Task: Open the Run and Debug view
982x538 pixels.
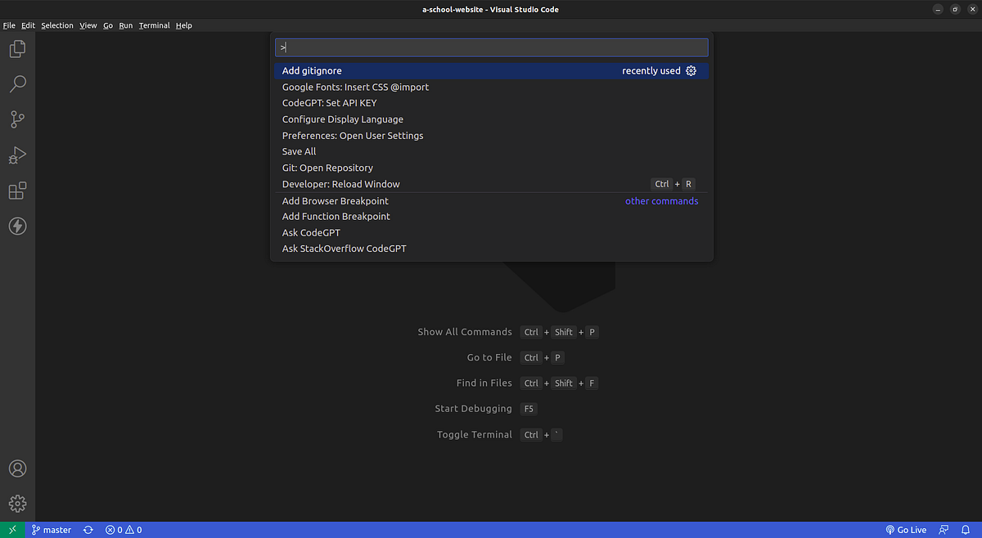Action: coord(18,155)
